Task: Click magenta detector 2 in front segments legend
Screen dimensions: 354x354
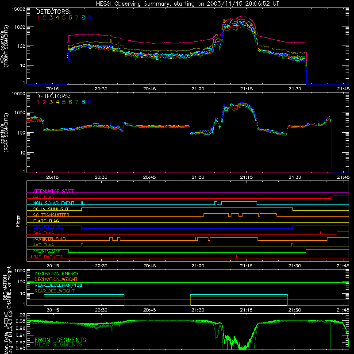Action: coord(45,17)
